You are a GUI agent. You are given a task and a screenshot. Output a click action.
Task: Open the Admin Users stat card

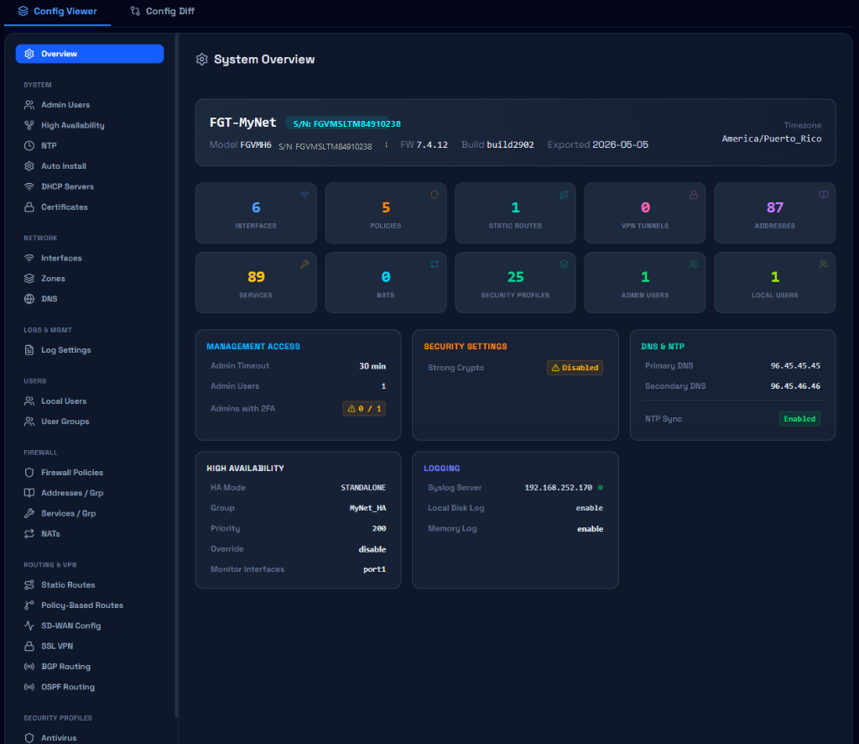645,282
